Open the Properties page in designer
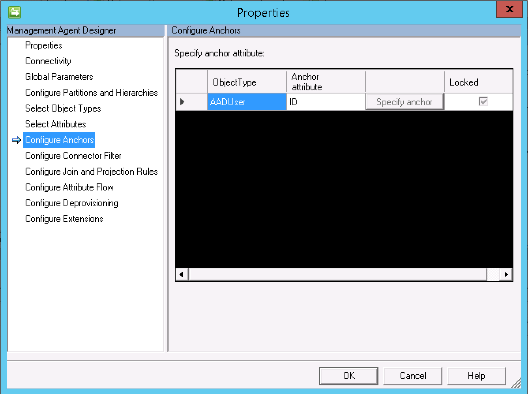 tap(43, 45)
